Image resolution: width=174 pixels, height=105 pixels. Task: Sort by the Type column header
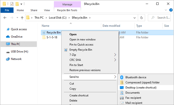coord(139,26)
